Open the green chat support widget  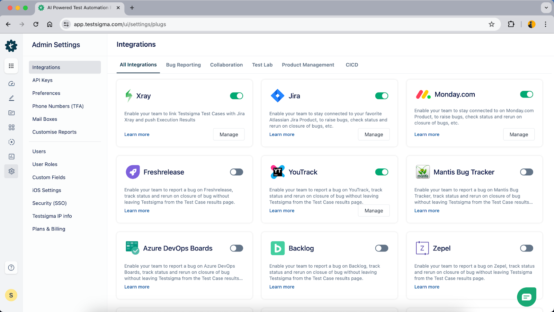pos(527,297)
